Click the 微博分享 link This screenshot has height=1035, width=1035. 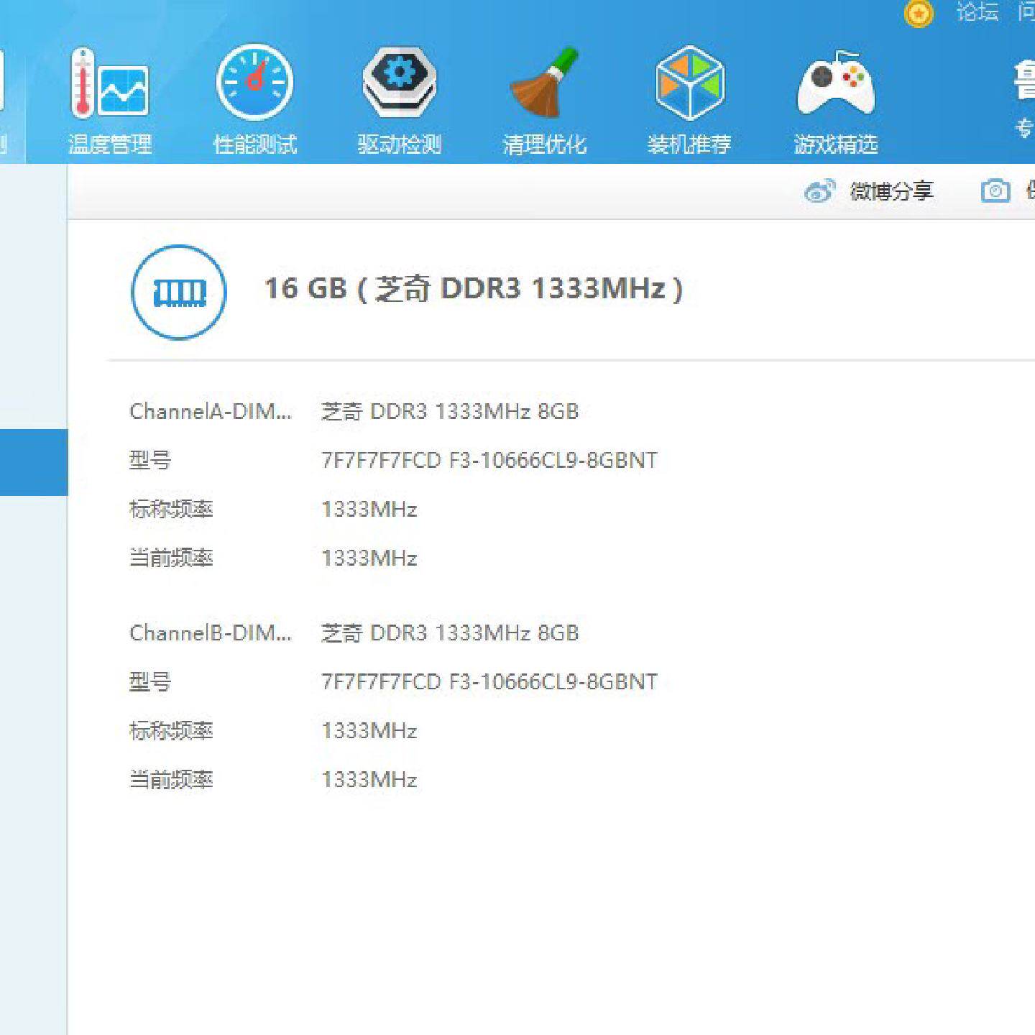[891, 191]
